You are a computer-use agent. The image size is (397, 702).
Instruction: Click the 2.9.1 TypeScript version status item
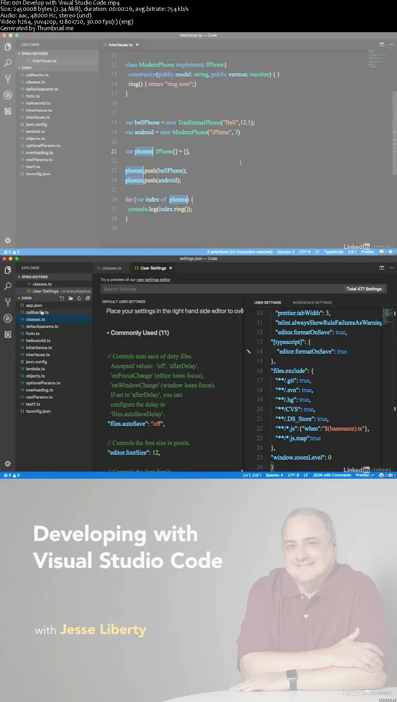pos(352,252)
